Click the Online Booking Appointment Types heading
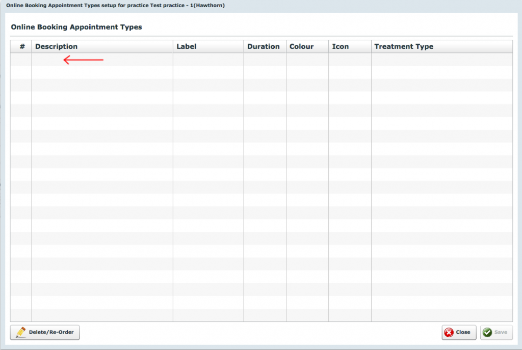Image resolution: width=522 pixels, height=350 pixels. 76,27
